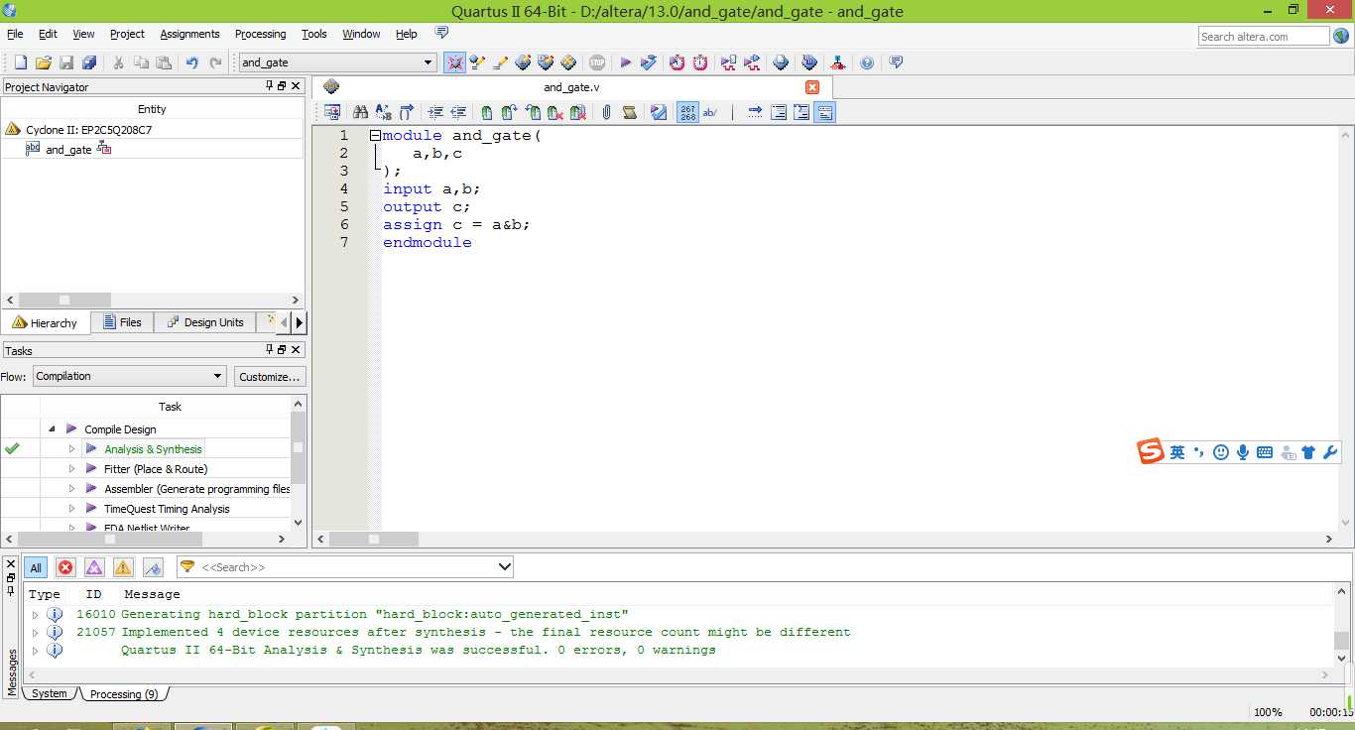Open the messages Search dropdown
The width and height of the screenshot is (1355, 730).
point(504,567)
